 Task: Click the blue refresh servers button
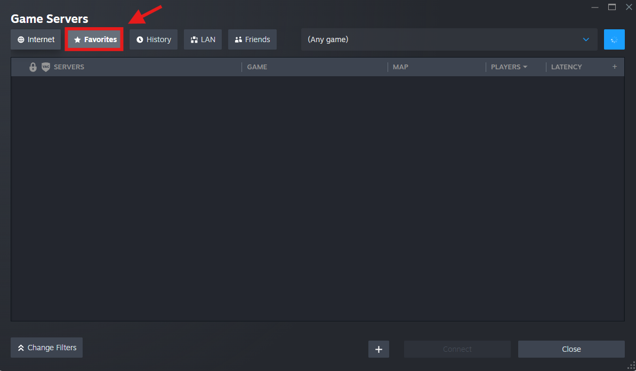click(x=614, y=39)
